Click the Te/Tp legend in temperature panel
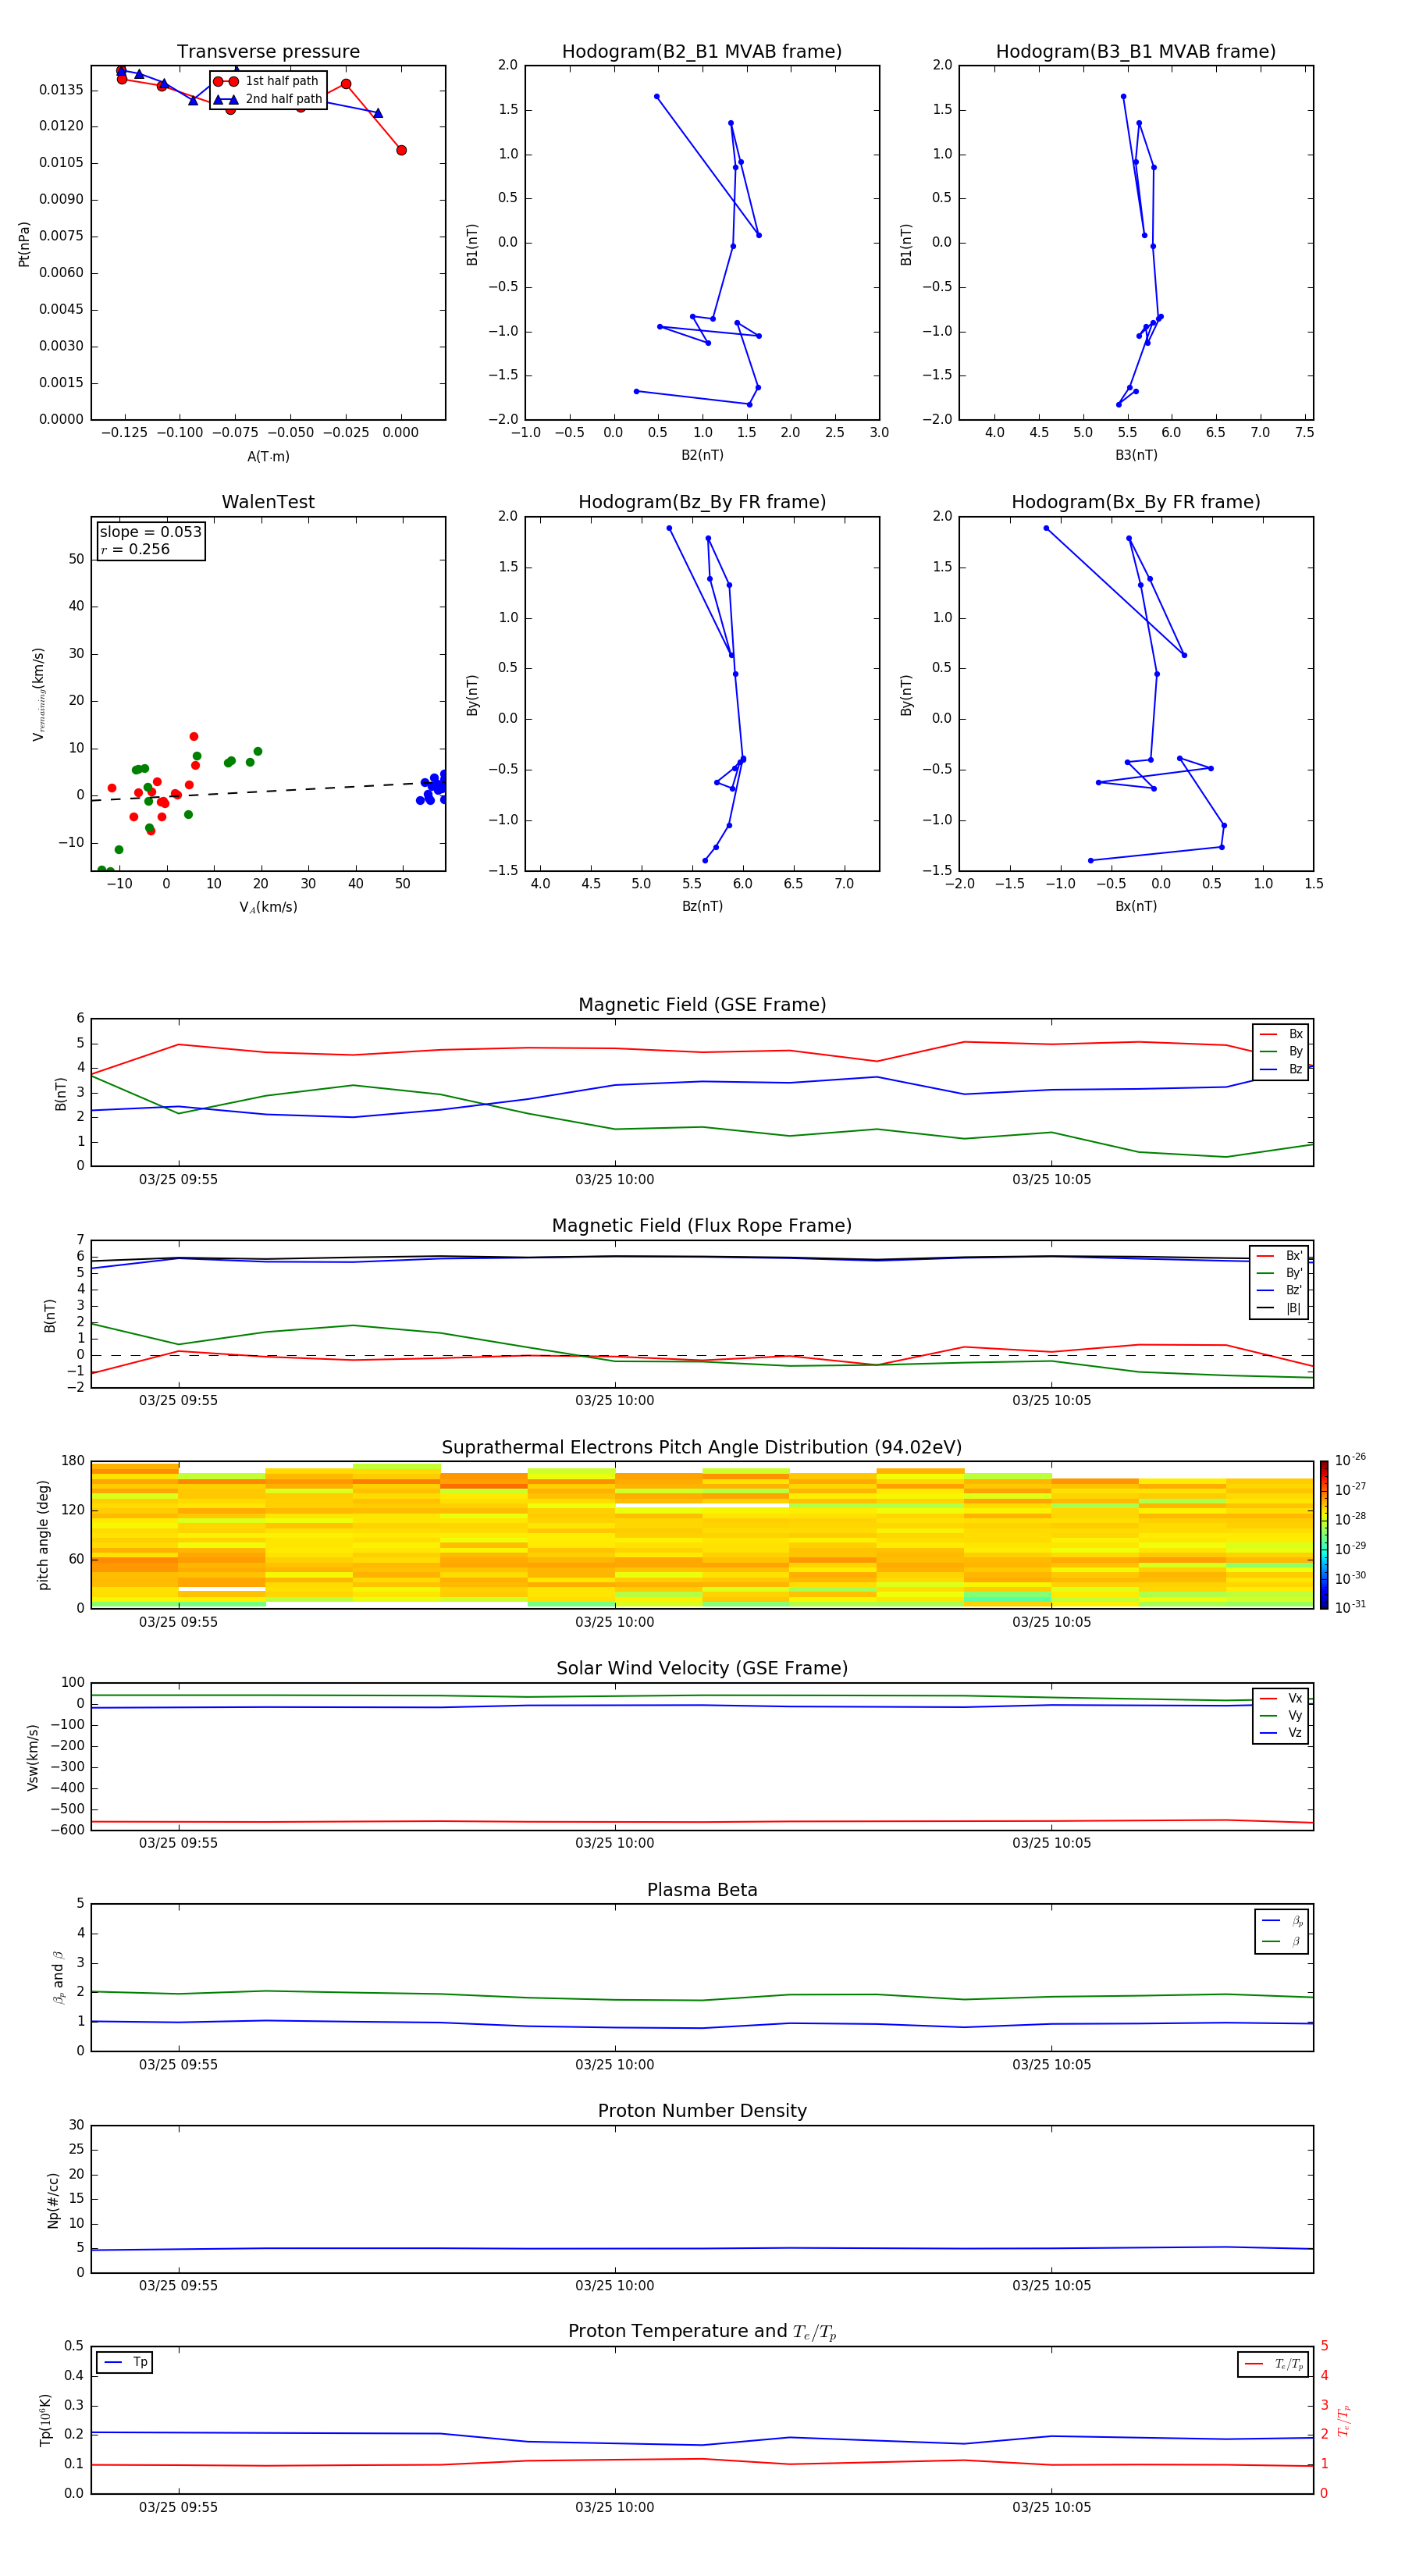Screen dimensions: 1405x2576 [x=1274, y=2364]
